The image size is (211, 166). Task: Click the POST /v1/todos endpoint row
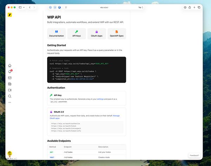[87, 157]
